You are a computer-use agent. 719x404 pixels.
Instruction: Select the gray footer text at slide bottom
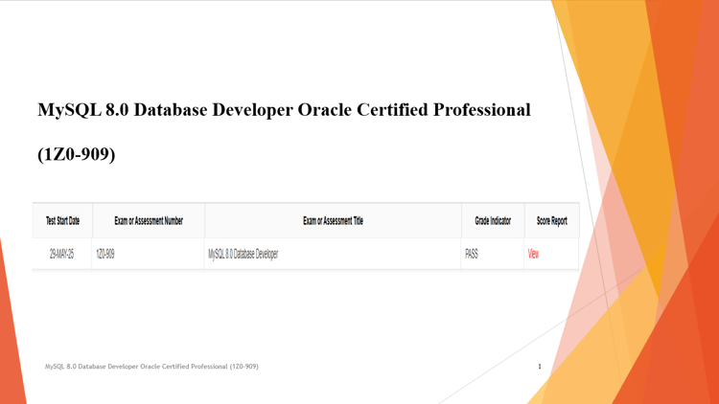(151, 367)
